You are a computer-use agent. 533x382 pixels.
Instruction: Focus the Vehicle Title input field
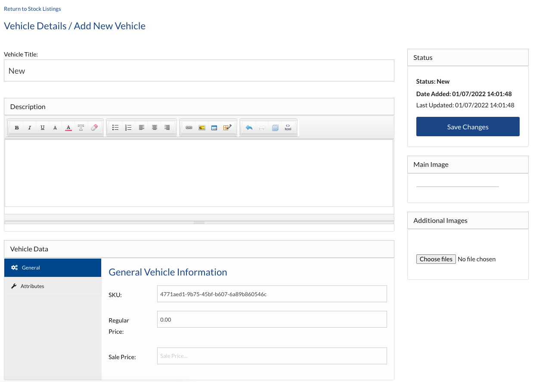(199, 71)
